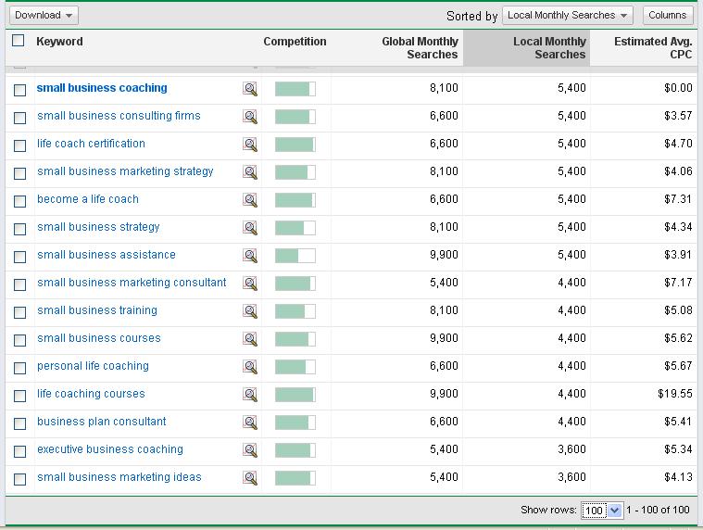Click magnifier icon beside executive business coaching
Screen dimensions: 703x530
(x=250, y=450)
